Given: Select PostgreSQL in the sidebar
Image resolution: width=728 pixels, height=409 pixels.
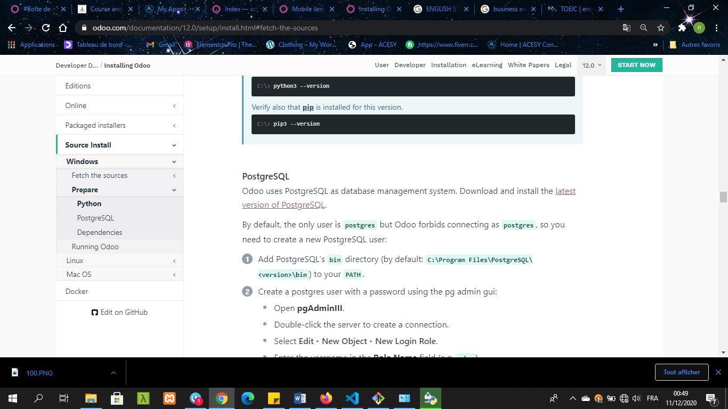Looking at the screenshot, I should click(95, 218).
